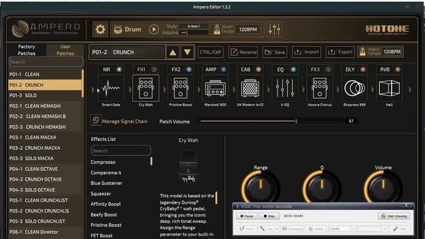425x239 pixels.
Task: Focus the Effects List Search field
Action: click(x=121, y=151)
